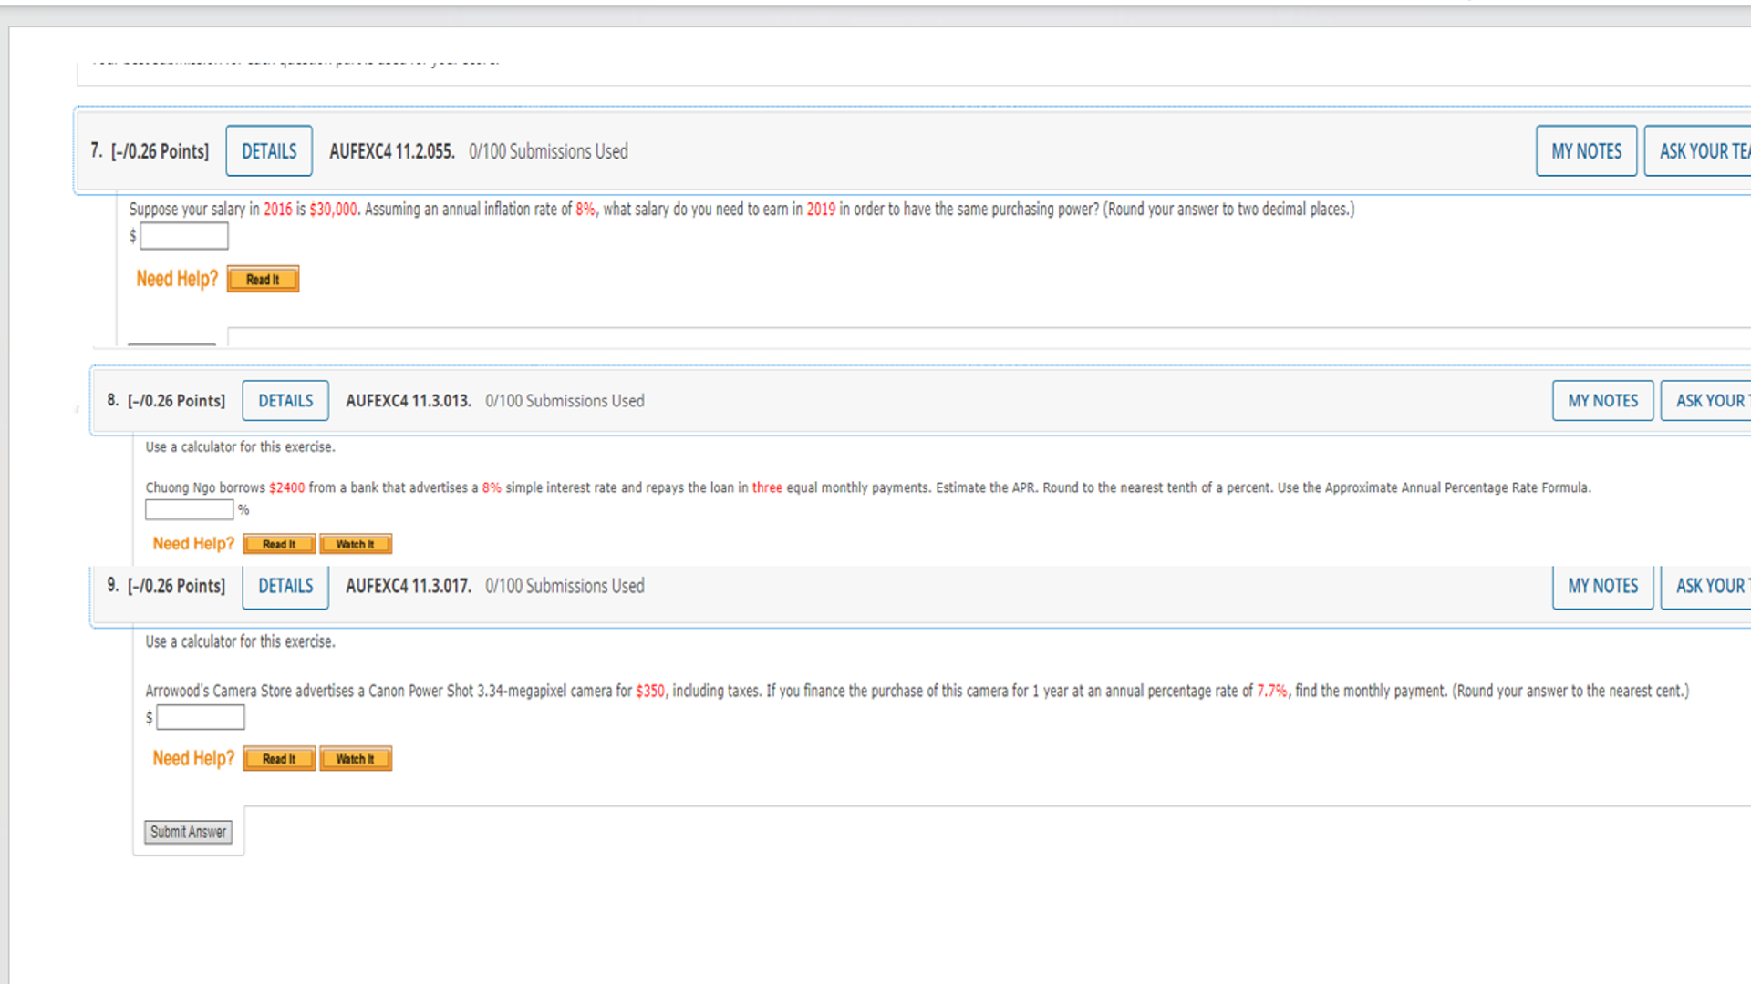Click MY NOTES for question 7
The width and height of the screenshot is (1751, 984).
[1585, 150]
